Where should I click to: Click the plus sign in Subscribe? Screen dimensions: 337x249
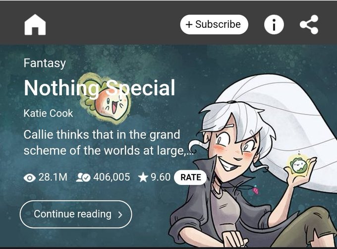pyautogui.click(x=189, y=24)
